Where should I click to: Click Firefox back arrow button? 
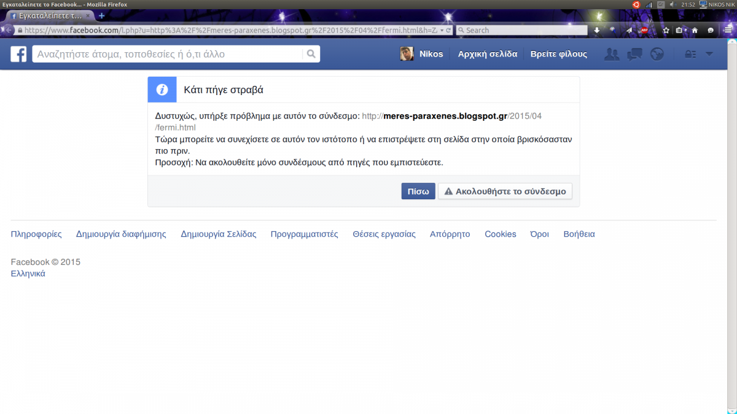9,30
